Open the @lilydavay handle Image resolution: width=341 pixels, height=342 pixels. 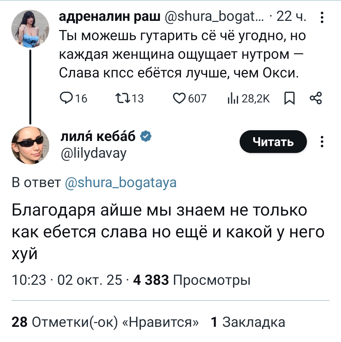click(93, 153)
